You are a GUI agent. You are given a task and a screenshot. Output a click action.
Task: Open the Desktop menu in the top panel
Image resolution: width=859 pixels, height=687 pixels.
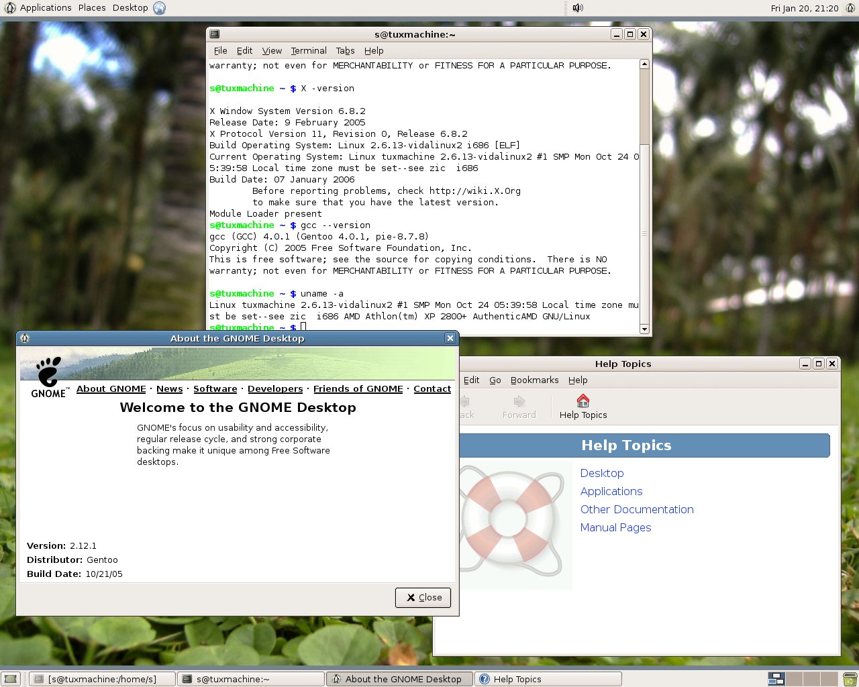(x=130, y=8)
